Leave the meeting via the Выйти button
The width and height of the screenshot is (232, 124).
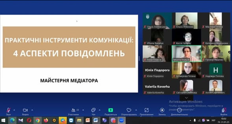coord(224,111)
